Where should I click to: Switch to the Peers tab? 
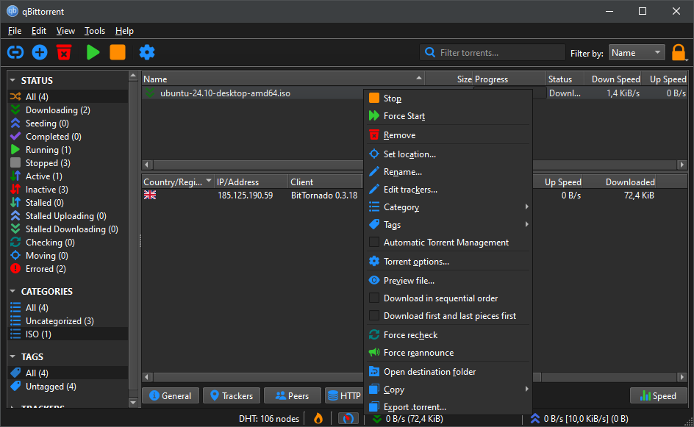tap(292, 395)
